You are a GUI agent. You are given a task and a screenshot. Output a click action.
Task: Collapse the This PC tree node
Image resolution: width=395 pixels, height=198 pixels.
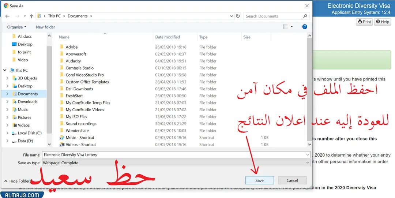pos(5,70)
